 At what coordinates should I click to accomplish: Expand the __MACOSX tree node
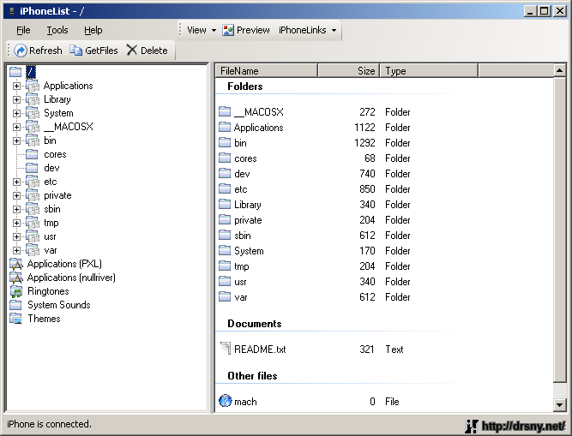pos(16,127)
